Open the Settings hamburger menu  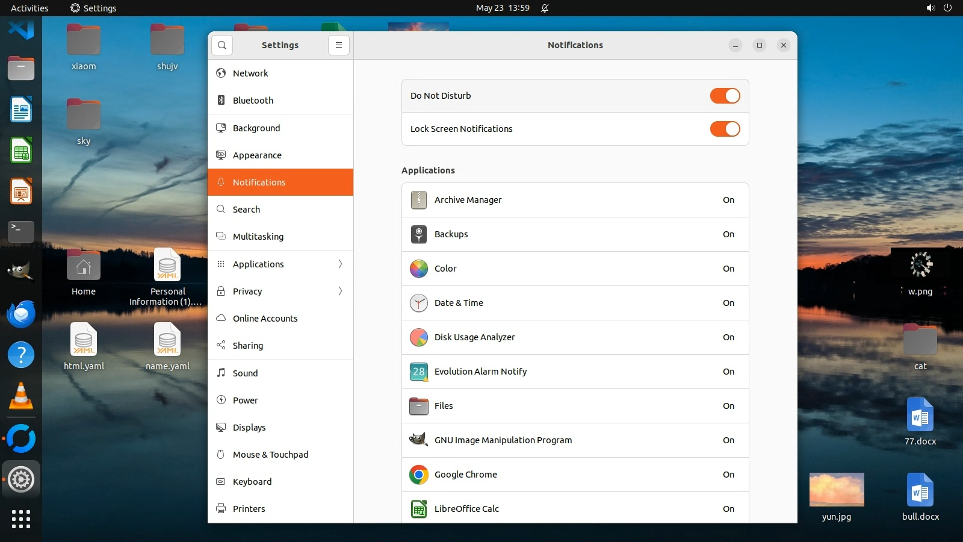point(339,45)
